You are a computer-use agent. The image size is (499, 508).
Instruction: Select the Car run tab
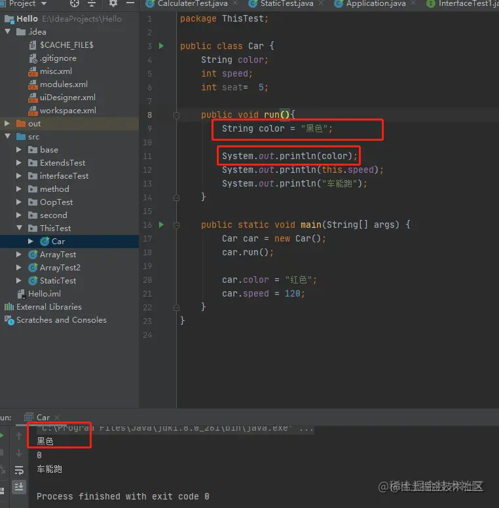(43, 417)
